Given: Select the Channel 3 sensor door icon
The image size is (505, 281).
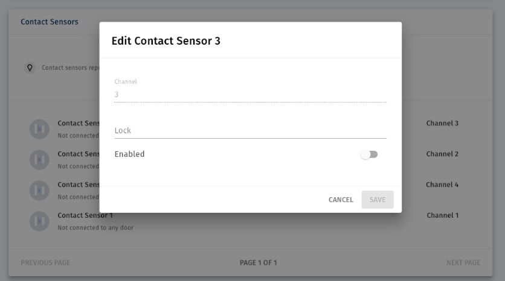Looking at the screenshot, I should click(39, 129).
